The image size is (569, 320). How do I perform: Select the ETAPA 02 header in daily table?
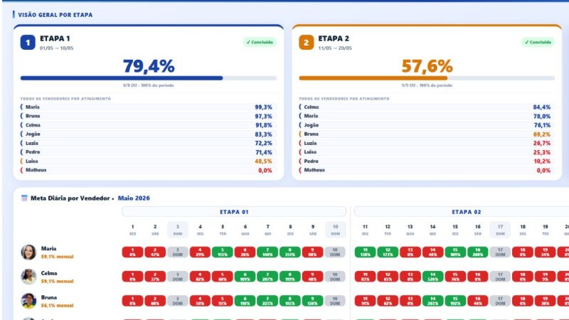467,212
